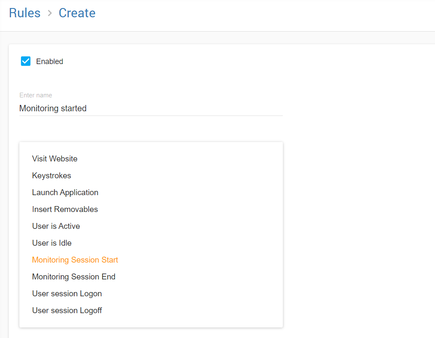Select the Insert Removables option
Viewport: 435px width, 338px height.
(65, 209)
